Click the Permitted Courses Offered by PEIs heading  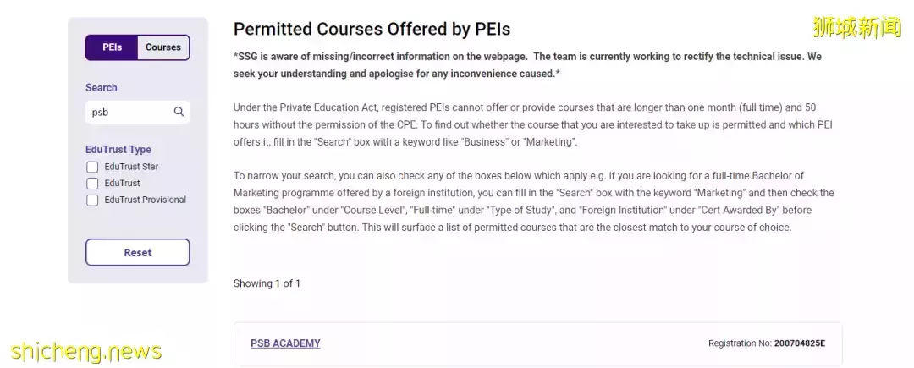tap(372, 29)
